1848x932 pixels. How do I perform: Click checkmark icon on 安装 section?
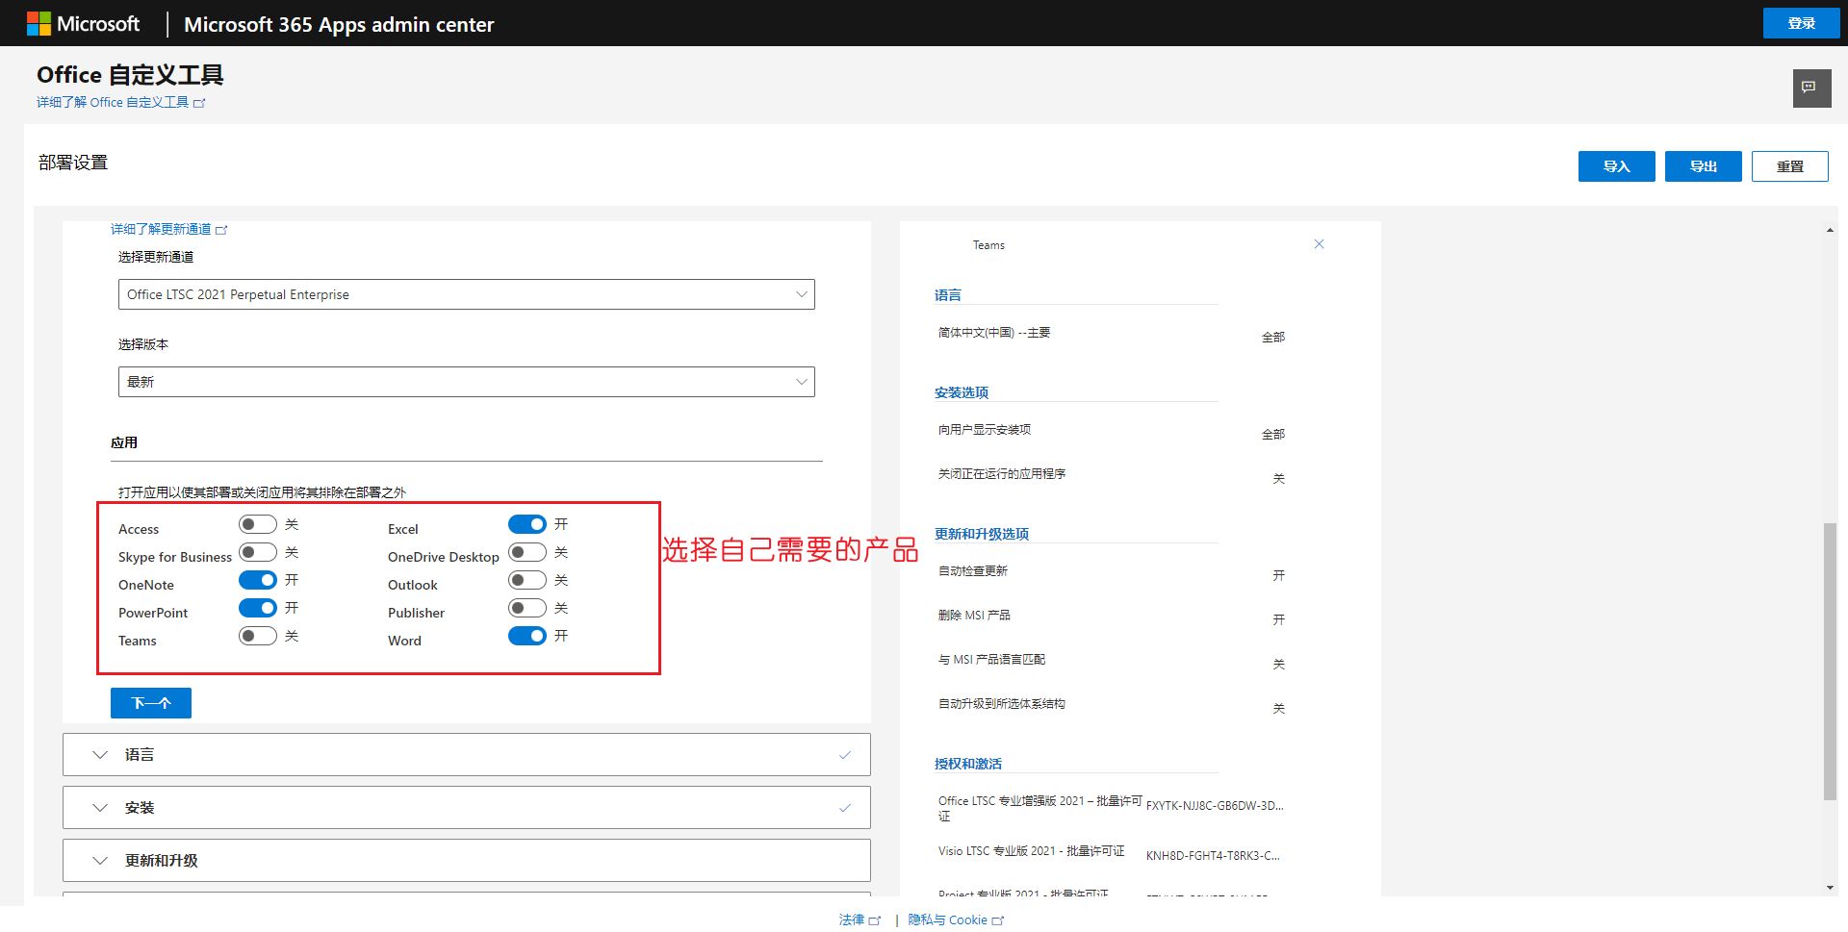point(844,808)
